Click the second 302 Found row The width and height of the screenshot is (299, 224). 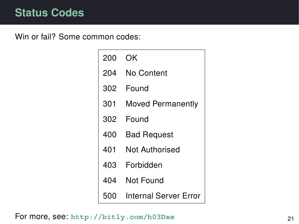point(152,119)
